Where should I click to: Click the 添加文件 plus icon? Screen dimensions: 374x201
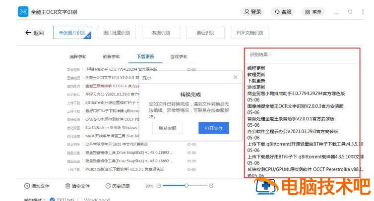(x=27, y=186)
